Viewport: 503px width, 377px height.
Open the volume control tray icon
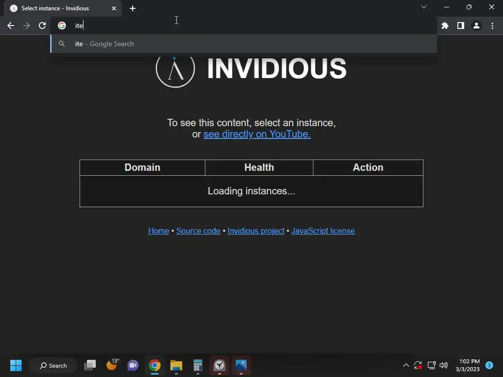click(x=444, y=365)
